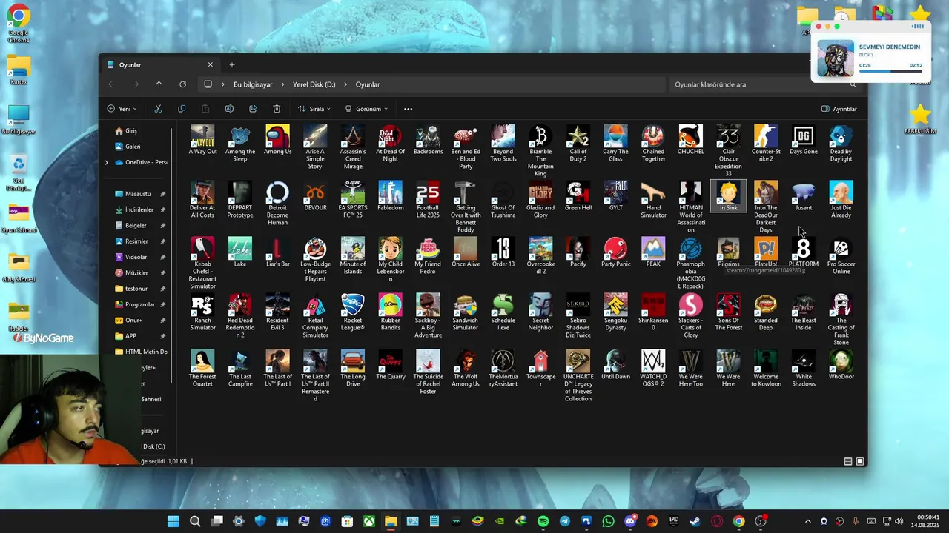
Task: Open Overcooked! 2 shortcut
Action: (x=540, y=256)
